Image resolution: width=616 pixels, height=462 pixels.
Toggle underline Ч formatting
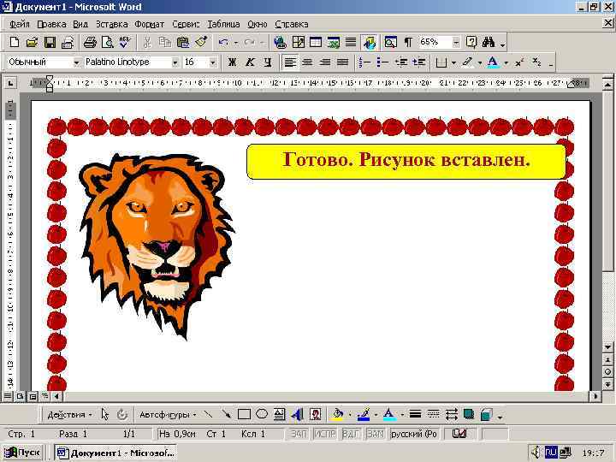[x=268, y=62]
